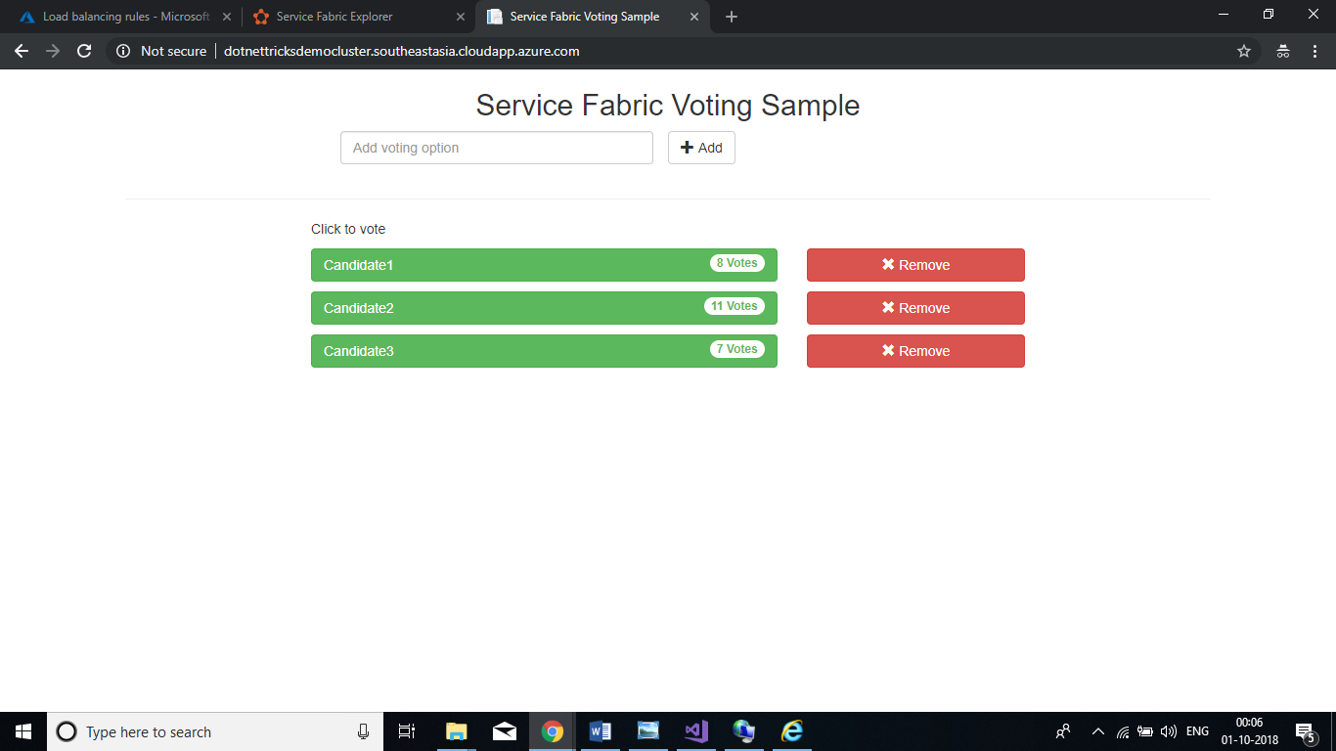
Task: Bookmark this page with the star icon
Action: tap(1244, 51)
